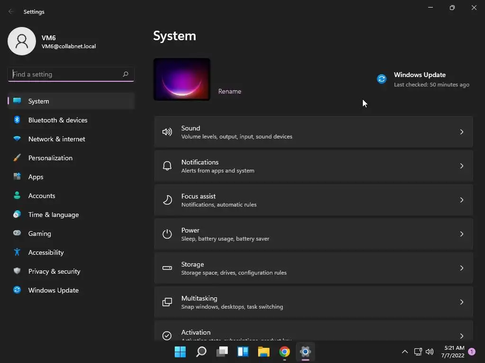The width and height of the screenshot is (485, 363).
Task: Click the Bluetooth icon in sidebar
Action: (17, 120)
